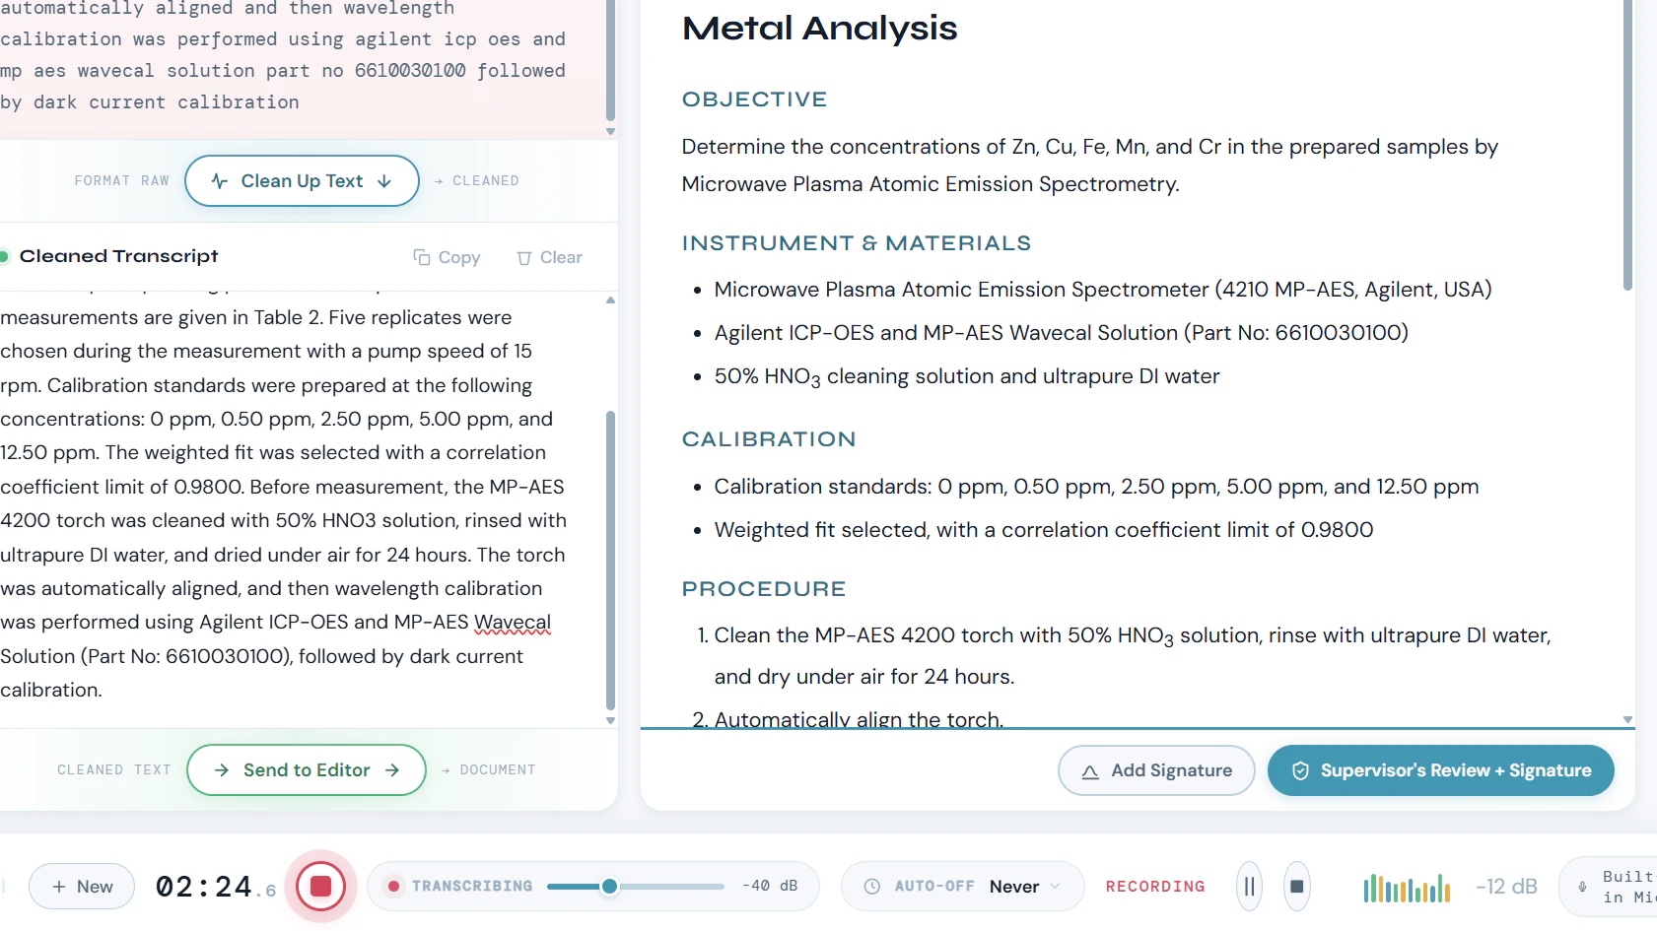
Task: Copy the cleaned transcript
Action: point(447,257)
